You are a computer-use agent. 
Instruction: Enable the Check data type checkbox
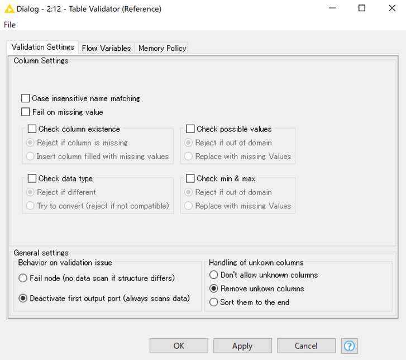point(32,178)
